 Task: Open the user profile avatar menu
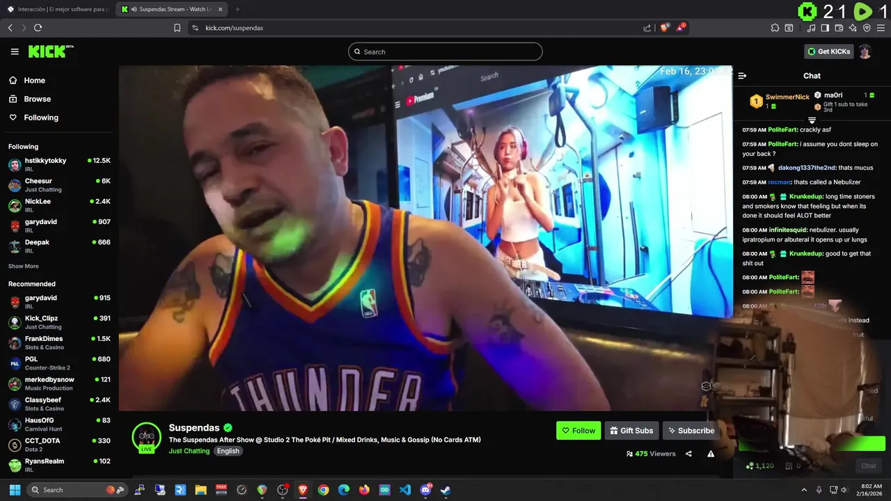click(865, 51)
